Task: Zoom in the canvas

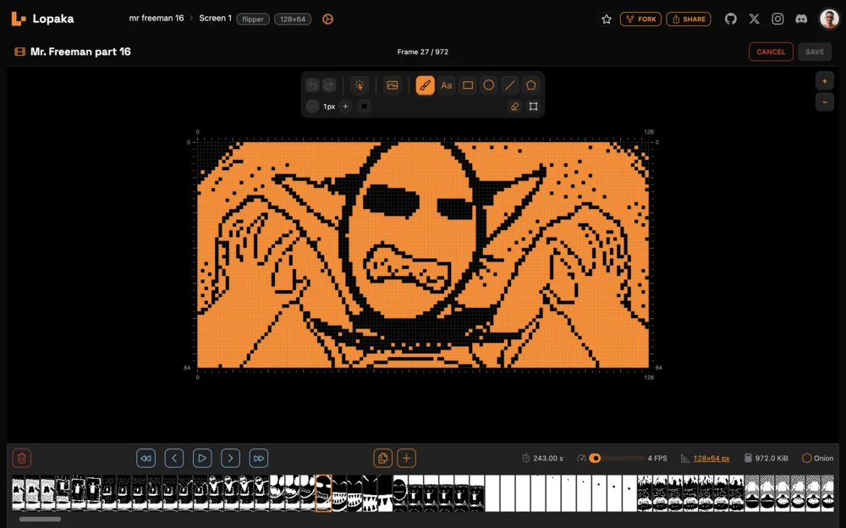Action: pos(824,81)
